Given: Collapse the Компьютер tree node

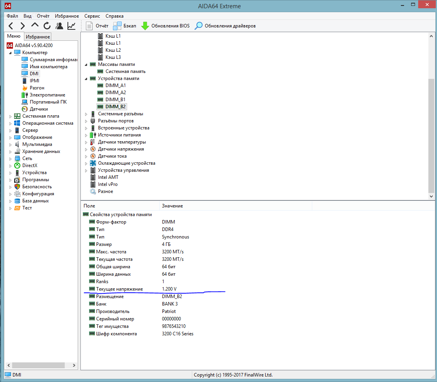Looking at the screenshot, I should (10, 53).
